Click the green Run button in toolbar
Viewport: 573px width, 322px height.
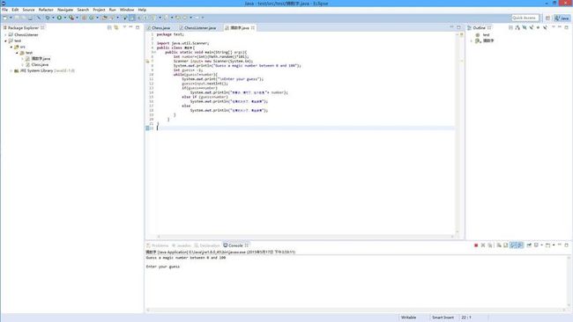point(59,18)
